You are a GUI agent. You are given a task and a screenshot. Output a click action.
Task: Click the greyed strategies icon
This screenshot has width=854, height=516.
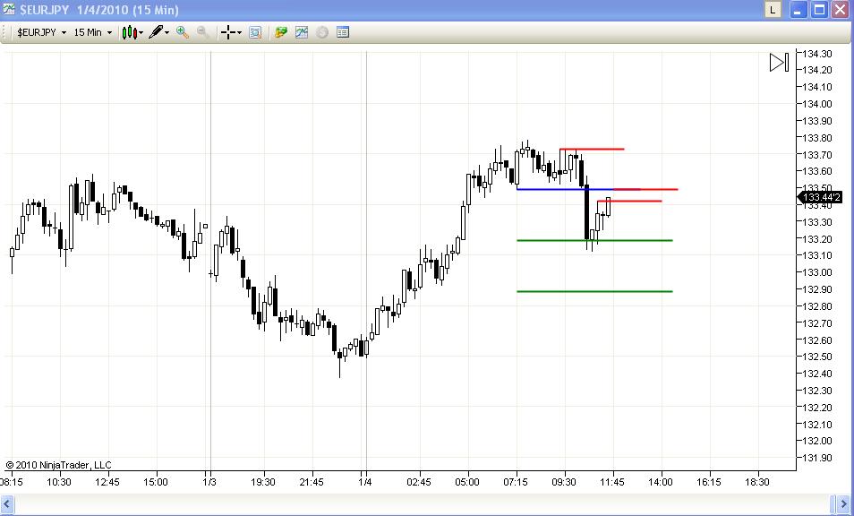coord(322,32)
